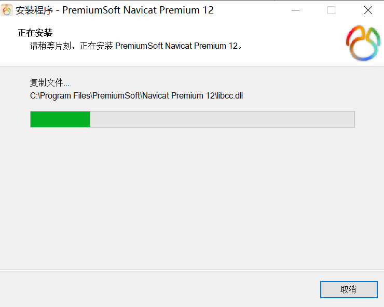Close the installer with the X button
384x307 pixels.
(368, 10)
